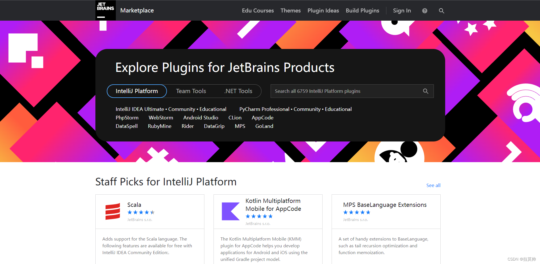Open the RubyMine product link

pyautogui.click(x=160, y=126)
